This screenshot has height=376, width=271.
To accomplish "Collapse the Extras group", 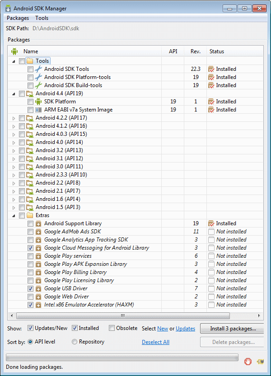I will pyautogui.click(x=14, y=216).
